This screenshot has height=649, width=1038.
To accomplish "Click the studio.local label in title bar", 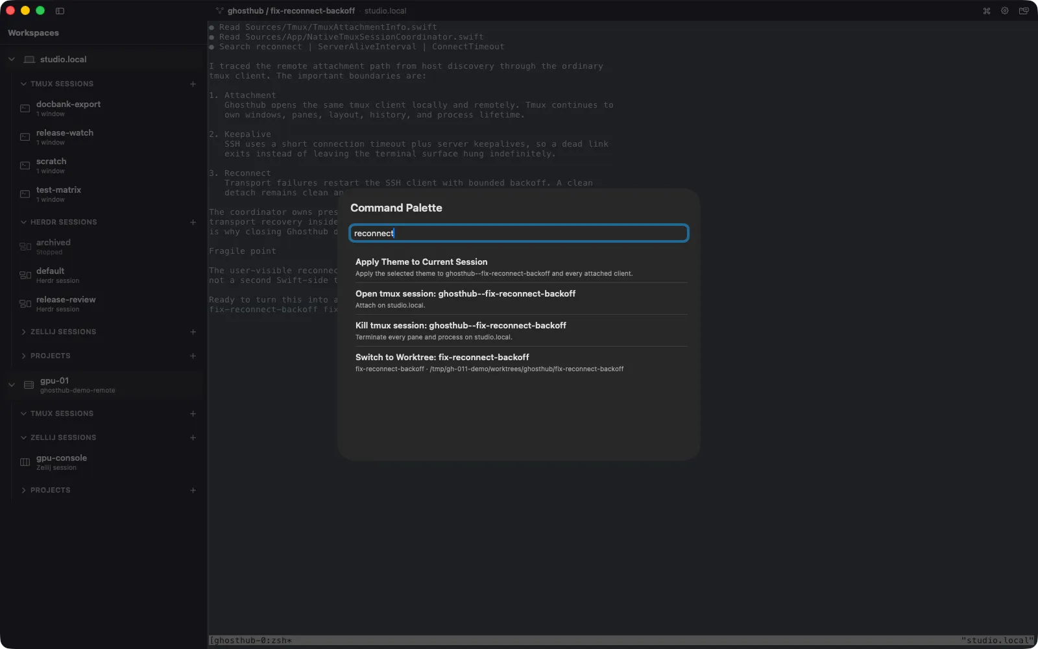I will (x=385, y=11).
